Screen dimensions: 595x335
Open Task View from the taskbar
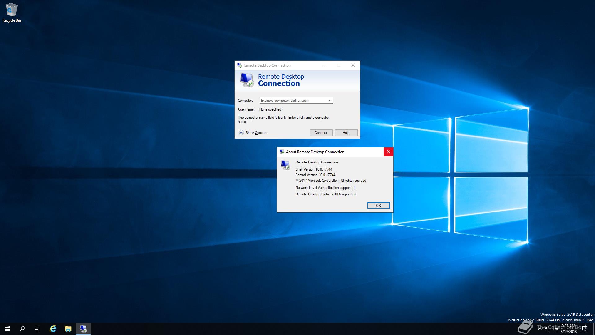[37, 329]
